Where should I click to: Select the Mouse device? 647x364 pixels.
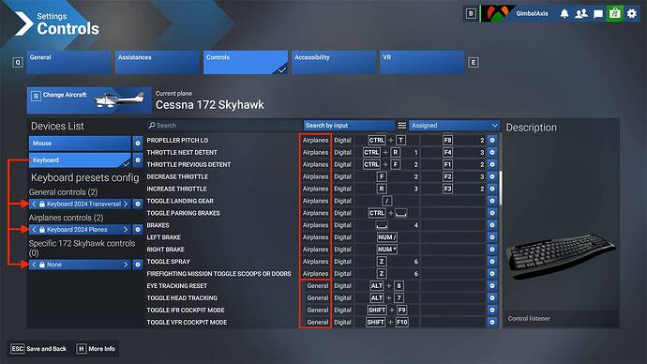[80, 144]
